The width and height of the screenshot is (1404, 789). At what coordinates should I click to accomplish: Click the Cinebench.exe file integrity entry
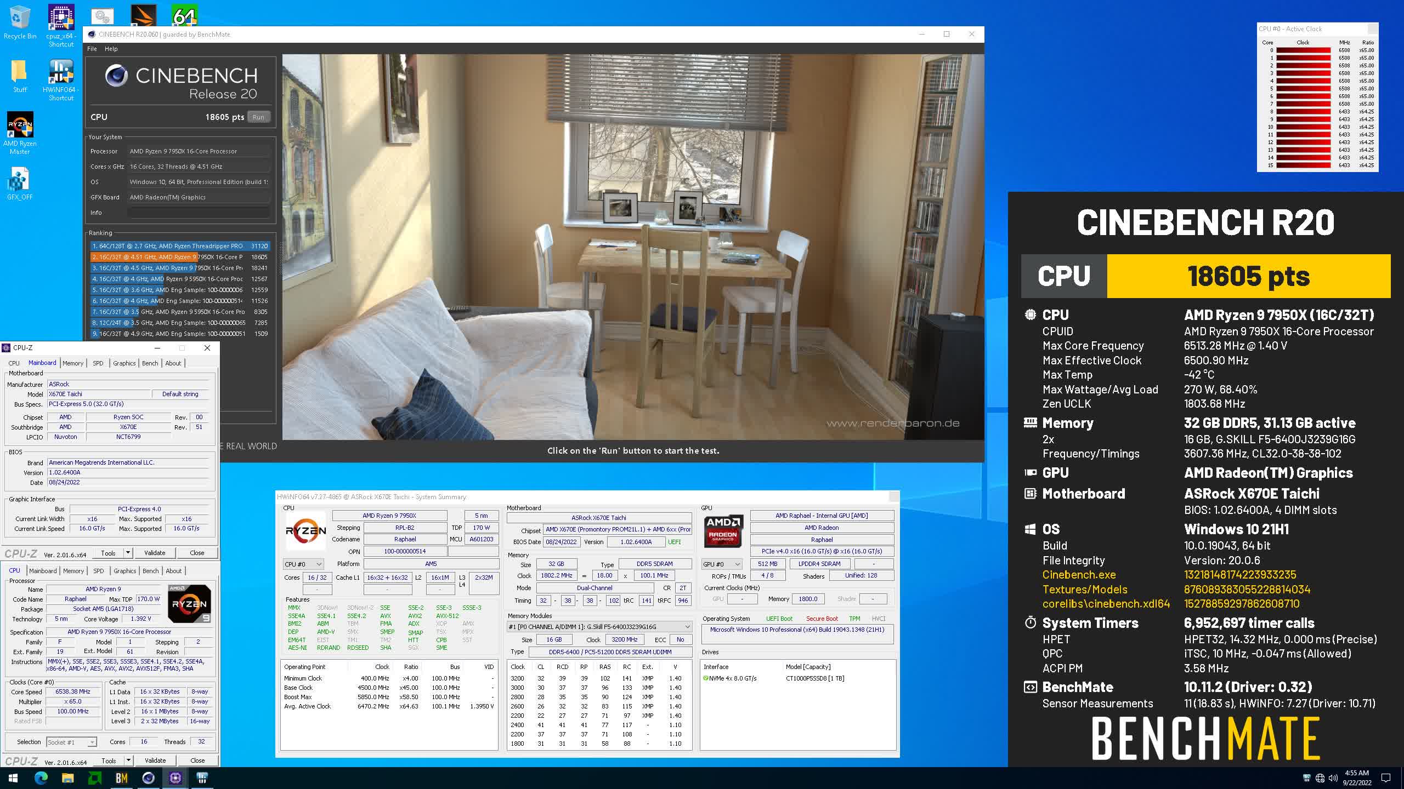(x=1079, y=575)
